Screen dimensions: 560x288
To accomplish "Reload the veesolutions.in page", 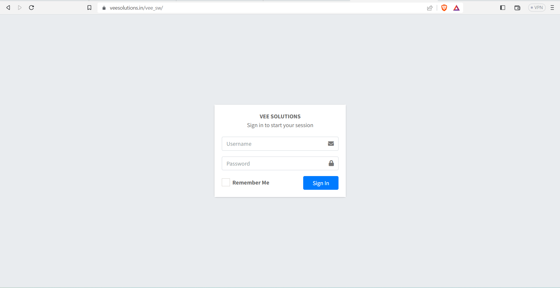I will 31,8.
